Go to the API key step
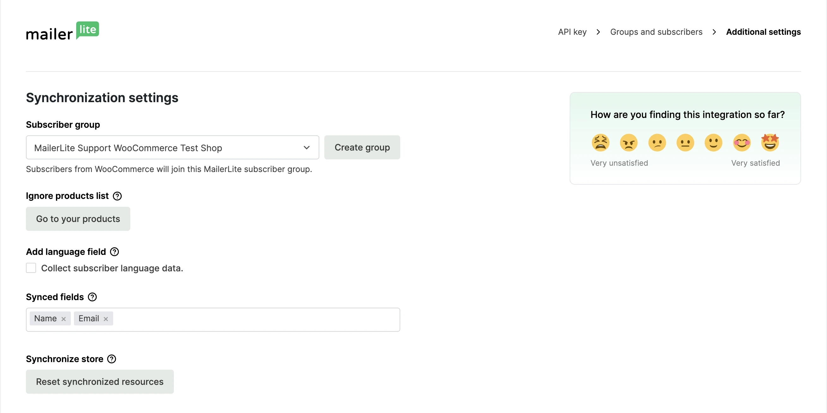827x413 pixels. click(572, 32)
